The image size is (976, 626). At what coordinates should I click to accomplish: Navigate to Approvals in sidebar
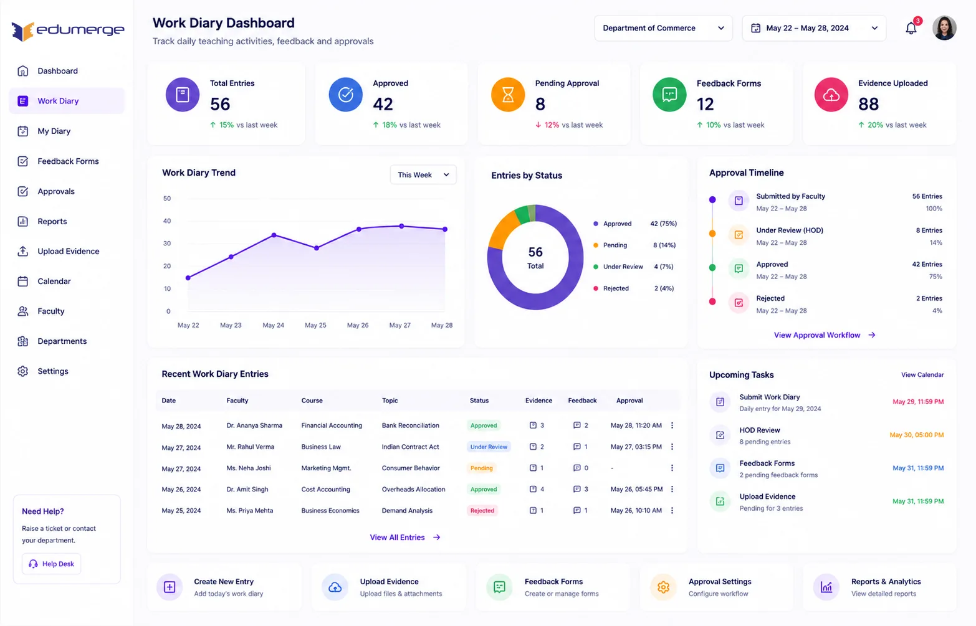[67, 191]
